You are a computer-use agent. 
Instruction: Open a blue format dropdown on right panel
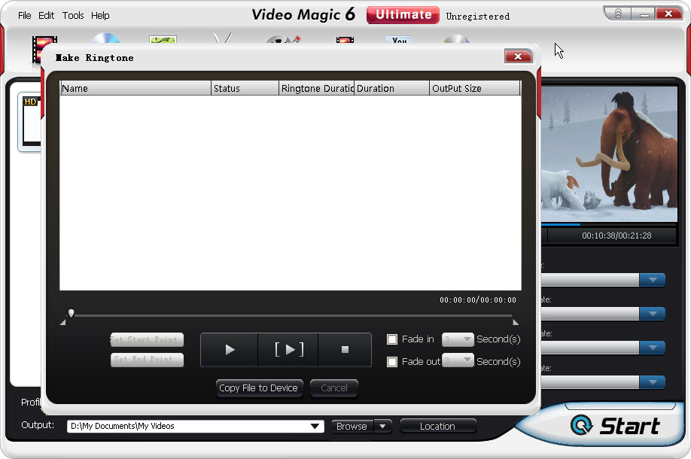[x=652, y=279]
